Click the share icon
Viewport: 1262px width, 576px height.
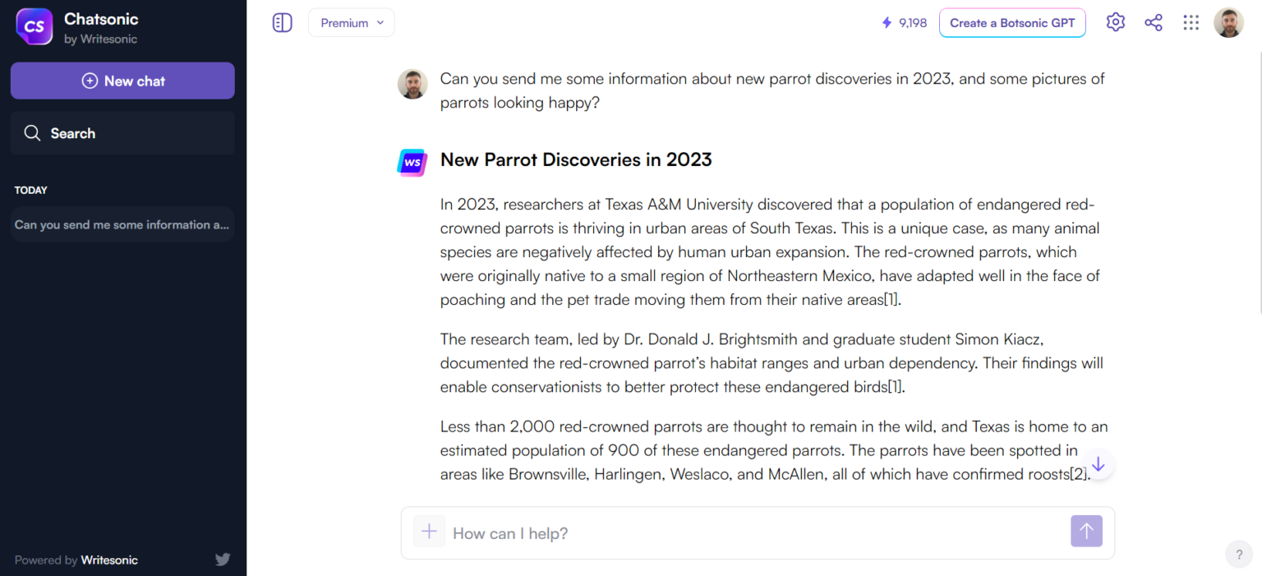[1154, 23]
